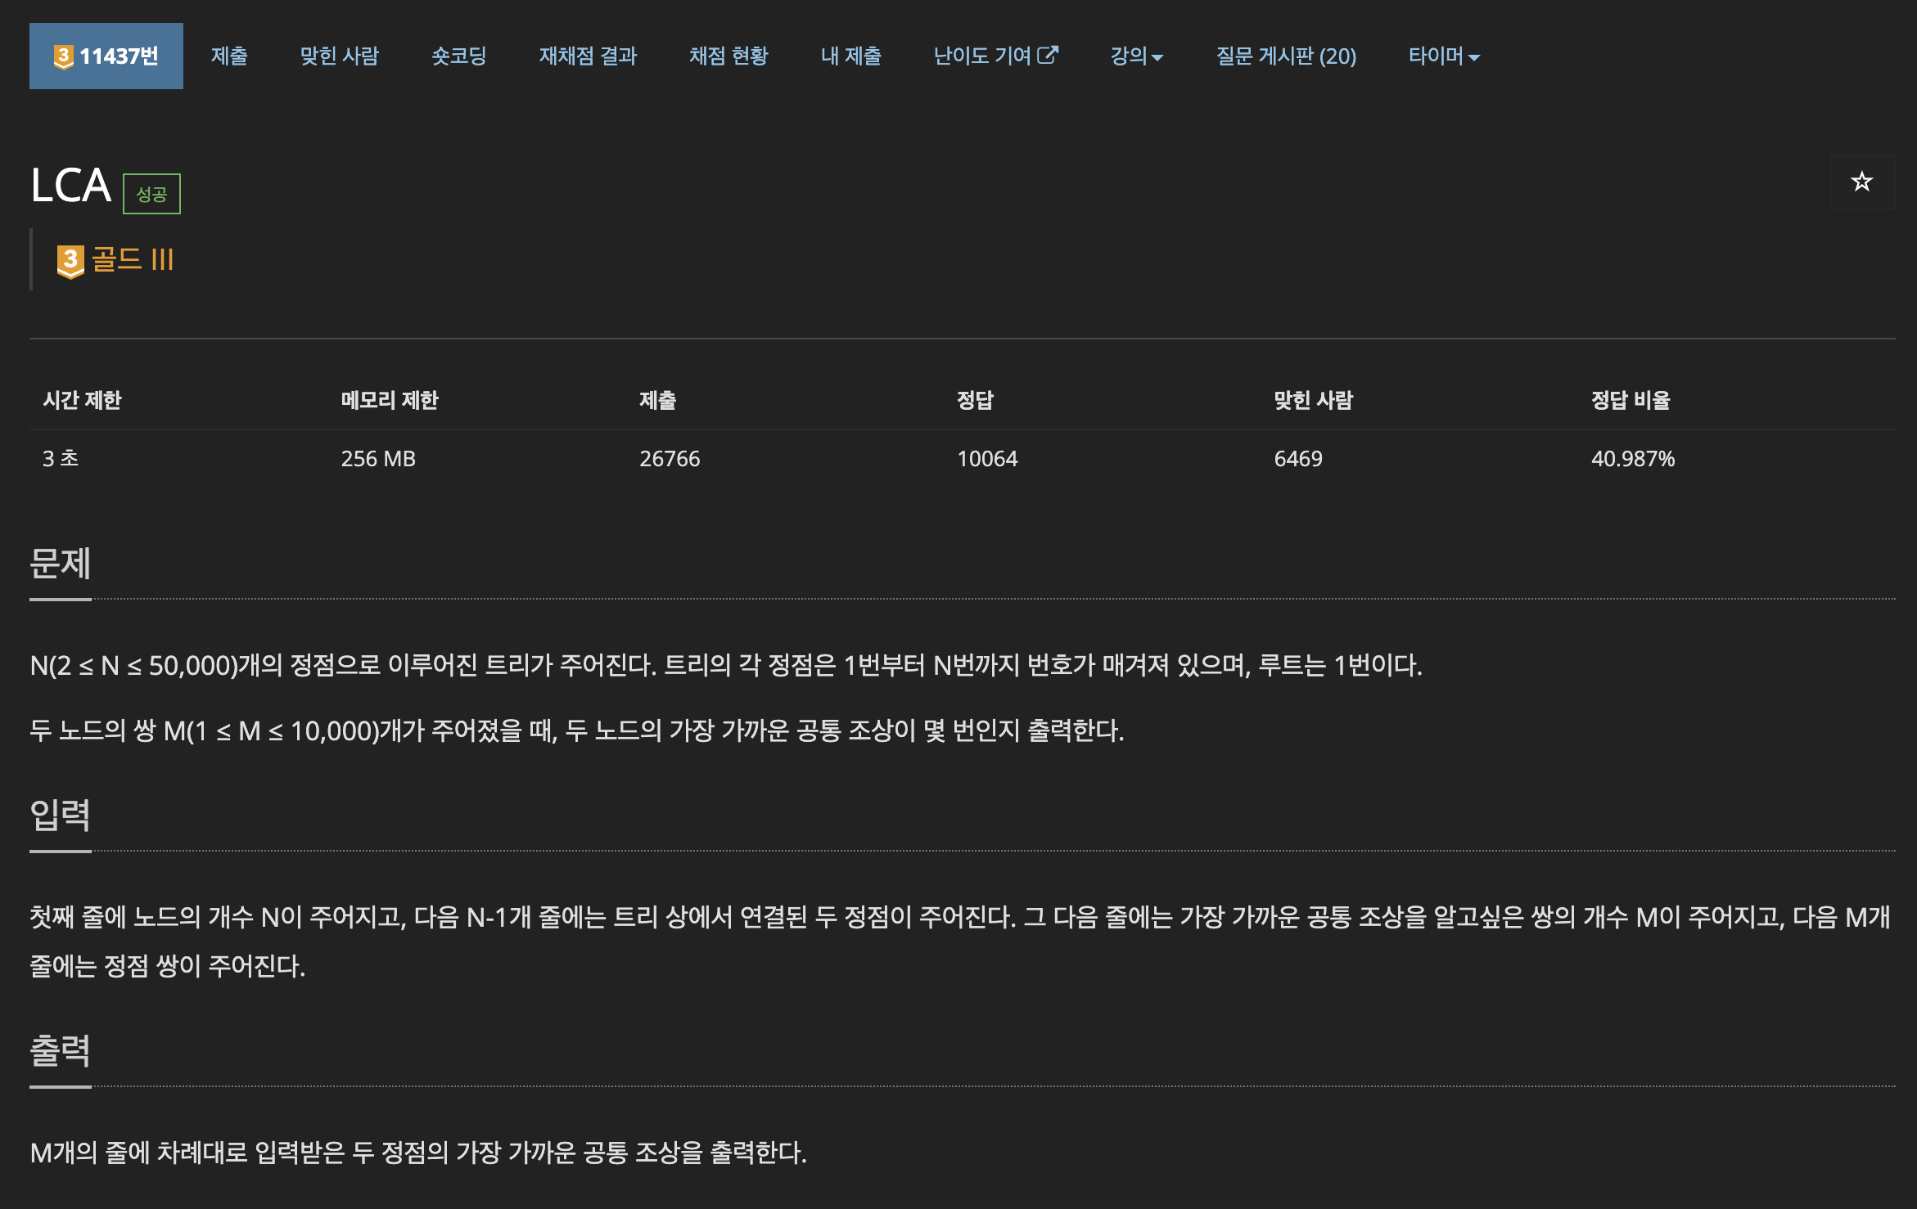1917x1209 pixels.
Task: Go to 맞힌 사람 tab
Action: click(x=339, y=56)
